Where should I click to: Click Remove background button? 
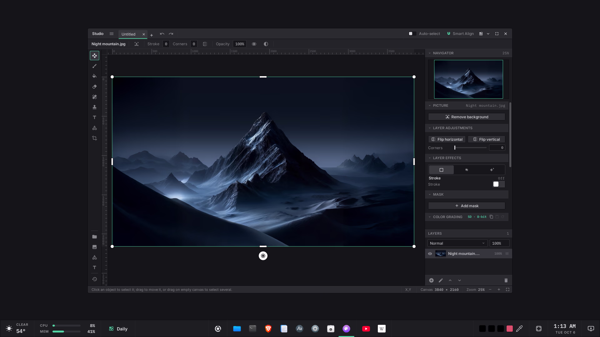[467, 117]
